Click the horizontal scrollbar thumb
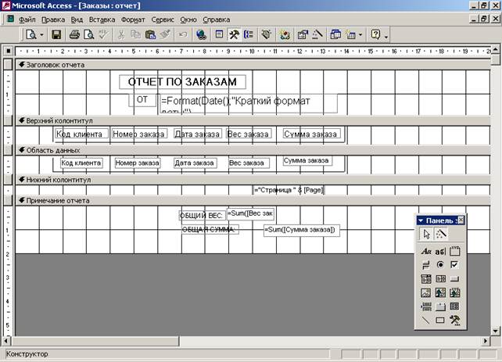 pos(95,341)
